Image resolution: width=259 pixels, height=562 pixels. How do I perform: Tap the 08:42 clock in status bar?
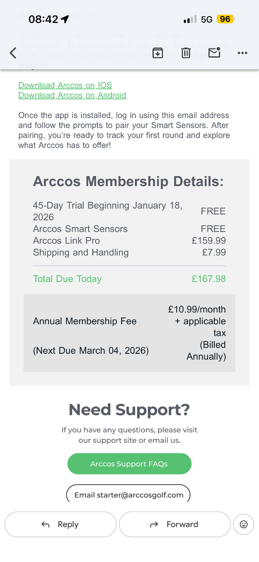click(x=43, y=19)
